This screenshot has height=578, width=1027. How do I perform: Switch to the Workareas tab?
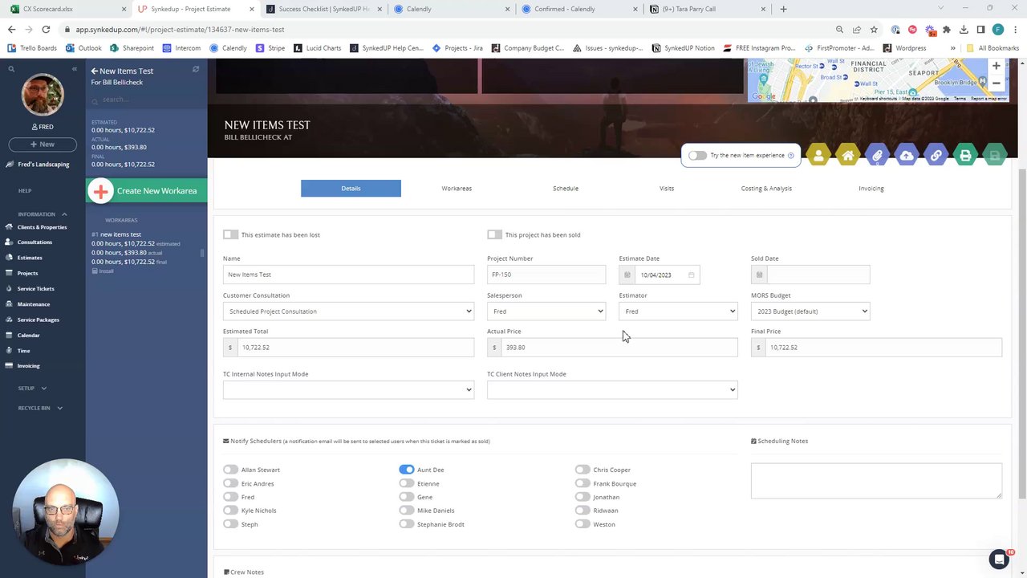click(457, 189)
